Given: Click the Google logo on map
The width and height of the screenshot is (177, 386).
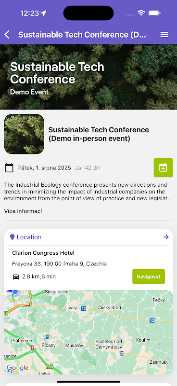Looking at the screenshot, I should [x=17, y=368].
